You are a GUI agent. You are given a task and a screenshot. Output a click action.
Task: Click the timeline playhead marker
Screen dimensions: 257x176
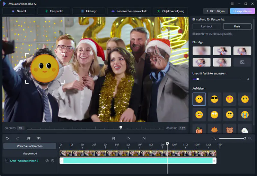167,144
